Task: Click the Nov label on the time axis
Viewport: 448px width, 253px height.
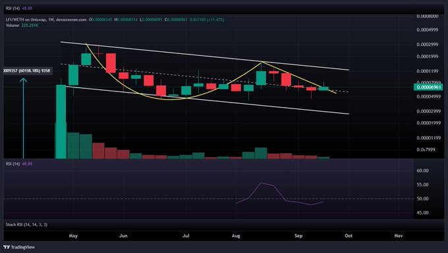Action: coord(399,236)
